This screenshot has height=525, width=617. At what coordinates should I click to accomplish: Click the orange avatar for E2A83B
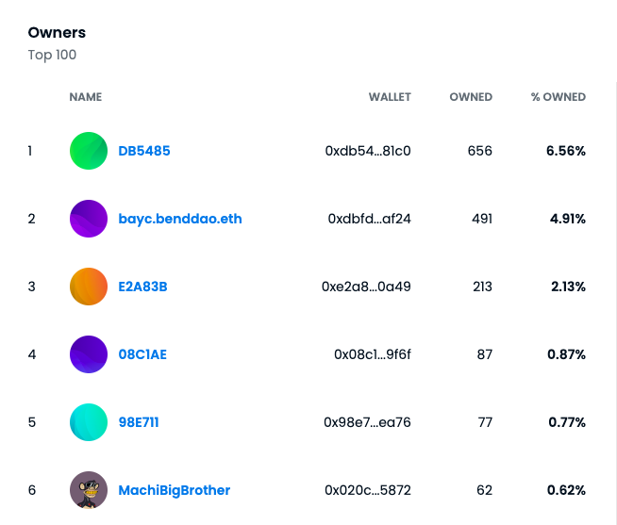pyautogui.click(x=89, y=287)
